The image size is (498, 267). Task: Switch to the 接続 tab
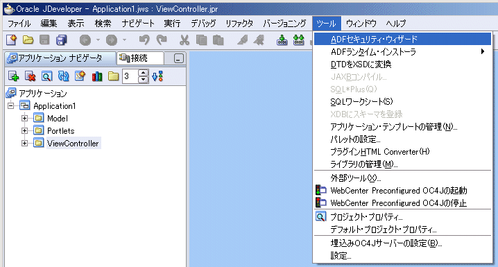pyautogui.click(x=140, y=58)
